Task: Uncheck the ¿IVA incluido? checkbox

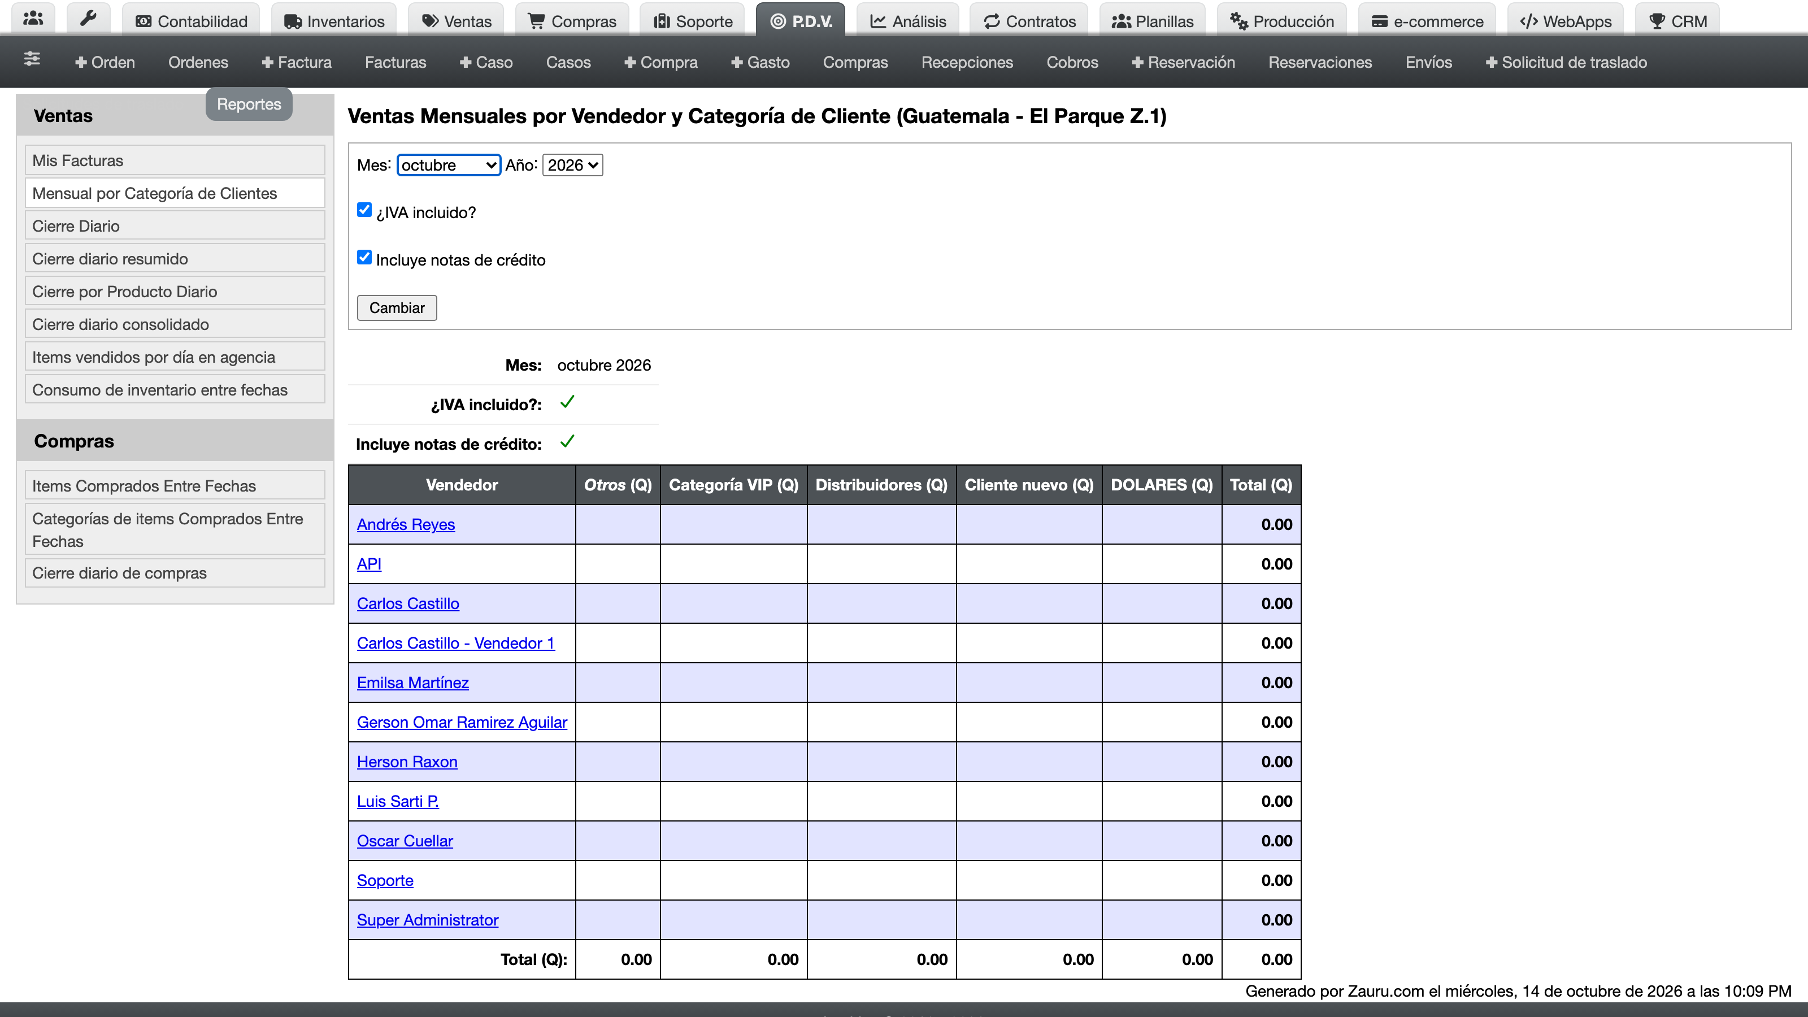Action: [363, 210]
